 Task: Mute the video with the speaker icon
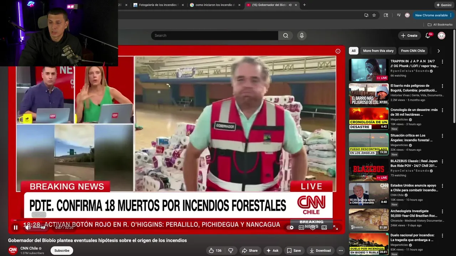[28, 228]
